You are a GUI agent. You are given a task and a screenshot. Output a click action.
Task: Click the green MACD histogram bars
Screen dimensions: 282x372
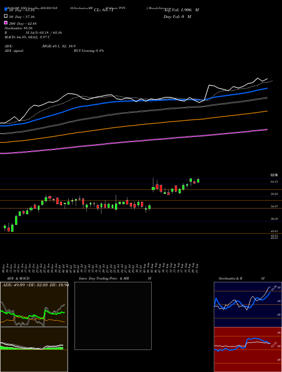[32, 348]
